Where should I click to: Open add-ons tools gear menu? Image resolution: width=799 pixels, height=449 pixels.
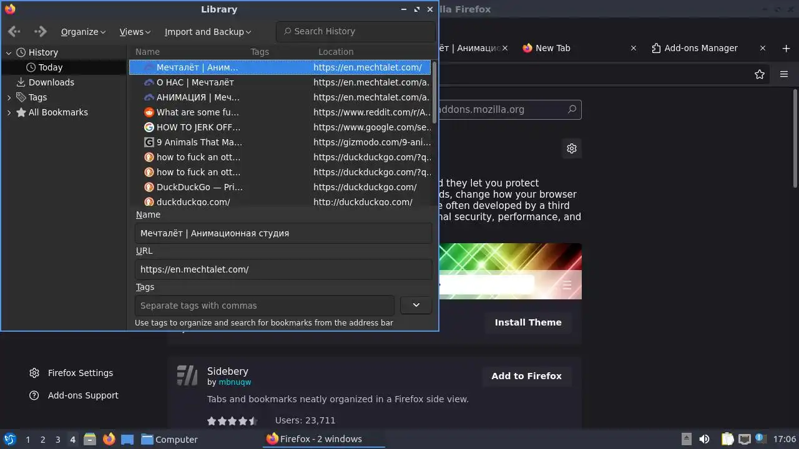[572, 148]
